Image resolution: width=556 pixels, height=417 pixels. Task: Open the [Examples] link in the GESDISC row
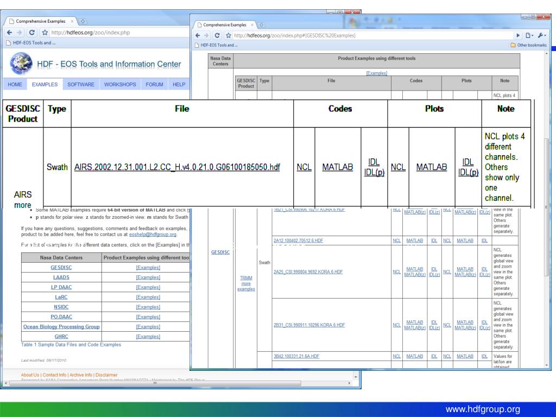coord(148,267)
